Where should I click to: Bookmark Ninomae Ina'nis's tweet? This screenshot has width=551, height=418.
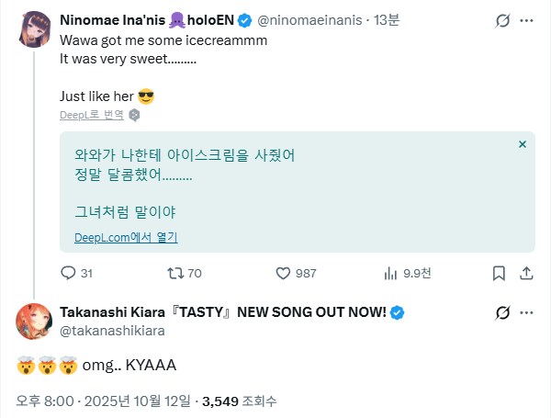[x=499, y=273]
